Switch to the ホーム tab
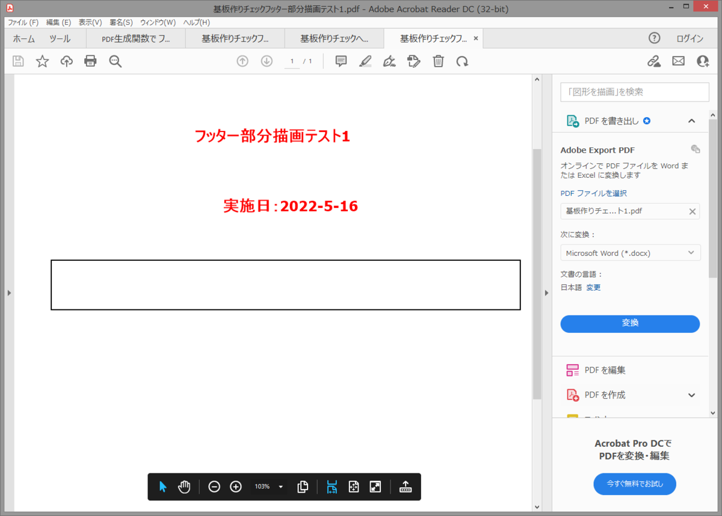 [24, 38]
